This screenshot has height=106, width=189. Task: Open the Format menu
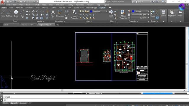[x=36, y=5]
